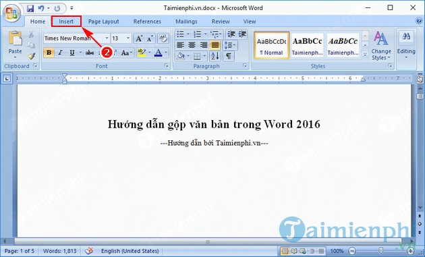The height and width of the screenshot is (257, 425).
Task: Click the zoom slider in status bar
Action: tap(381, 251)
